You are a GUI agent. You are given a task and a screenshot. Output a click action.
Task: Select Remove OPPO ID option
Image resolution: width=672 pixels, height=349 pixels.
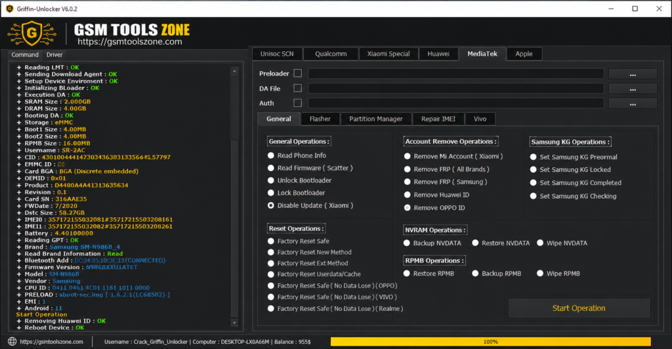point(407,208)
